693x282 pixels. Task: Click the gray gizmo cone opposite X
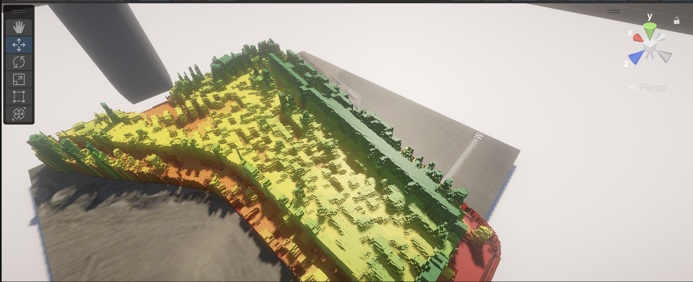coord(664,55)
